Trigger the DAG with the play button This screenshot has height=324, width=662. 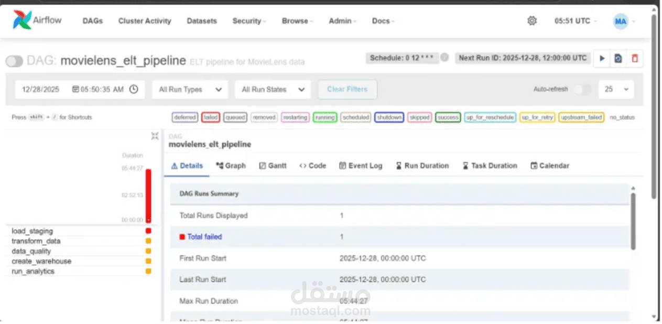click(x=602, y=58)
